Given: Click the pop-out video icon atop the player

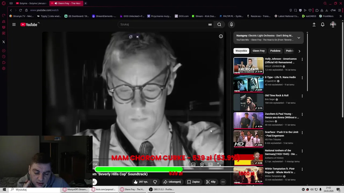Looking at the screenshot, I should [x=131, y=37].
